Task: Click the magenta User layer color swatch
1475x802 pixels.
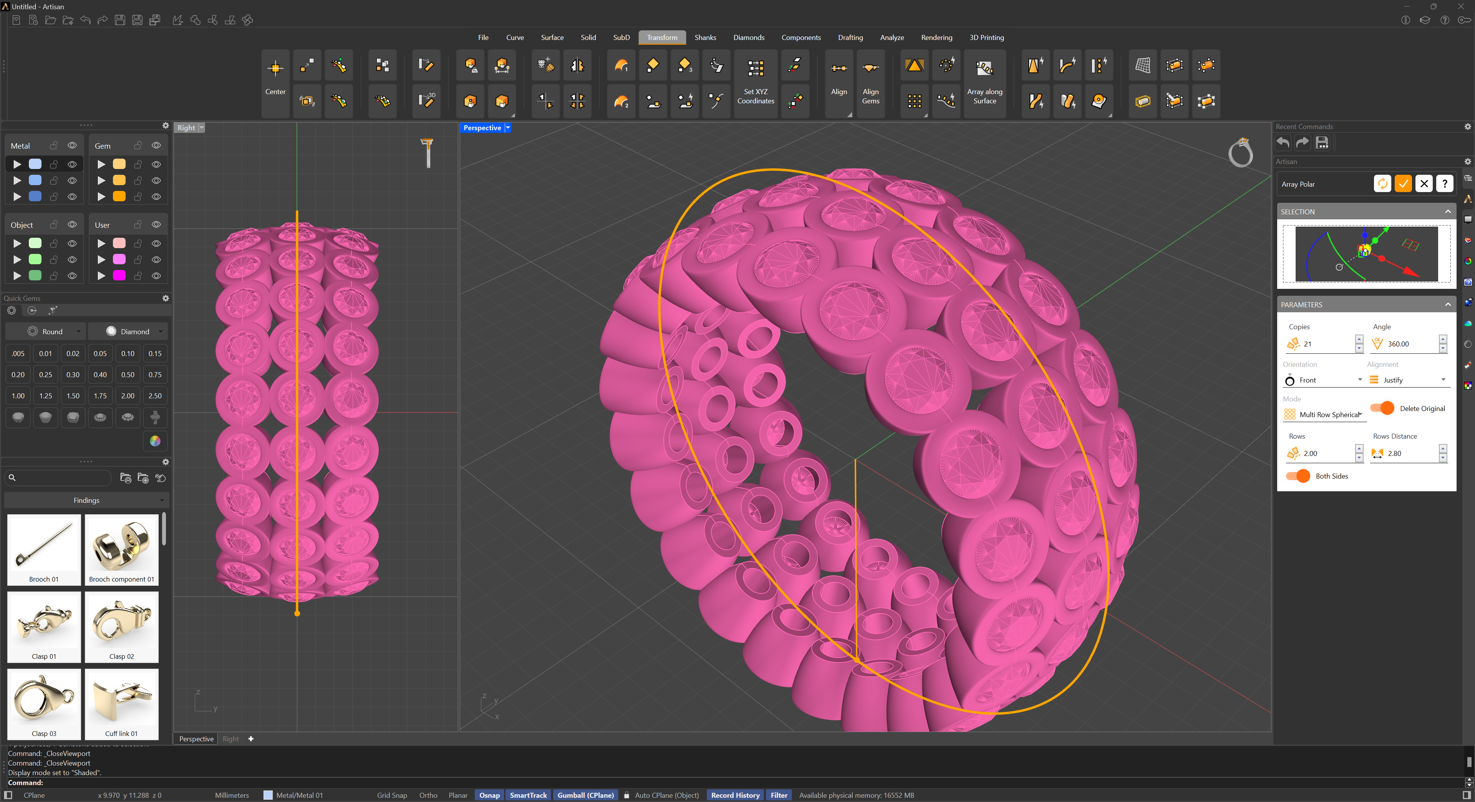Action: pyautogui.click(x=119, y=275)
